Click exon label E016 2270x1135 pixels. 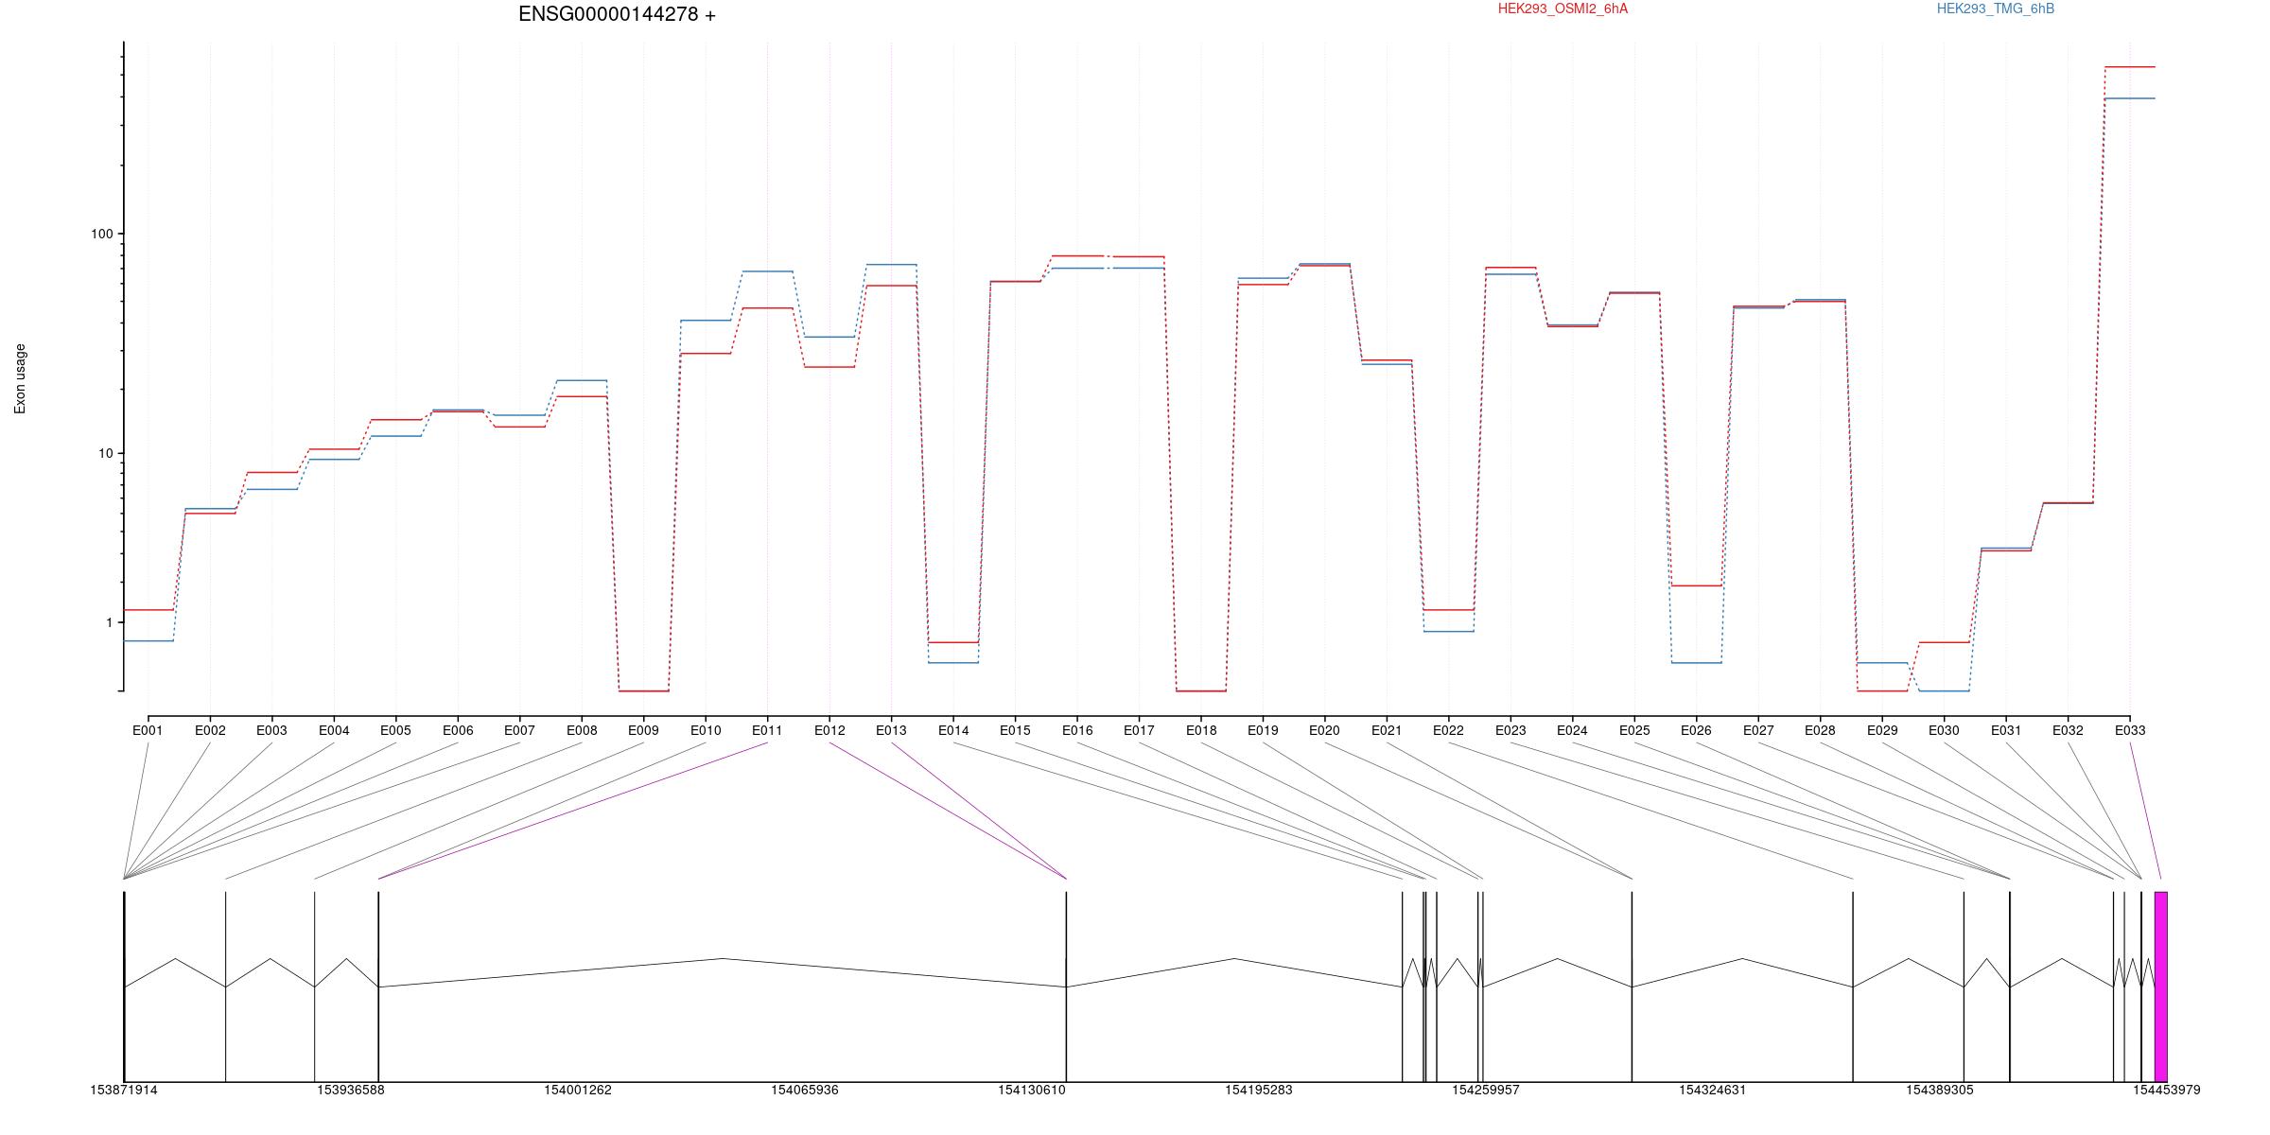(x=1077, y=730)
